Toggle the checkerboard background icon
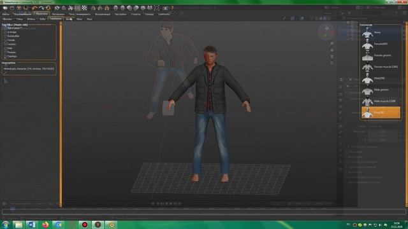 [84, 8]
